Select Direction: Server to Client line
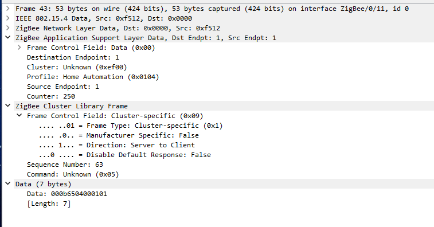Image resolution: width=434 pixels, height=227 pixels. click(x=117, y=145)
